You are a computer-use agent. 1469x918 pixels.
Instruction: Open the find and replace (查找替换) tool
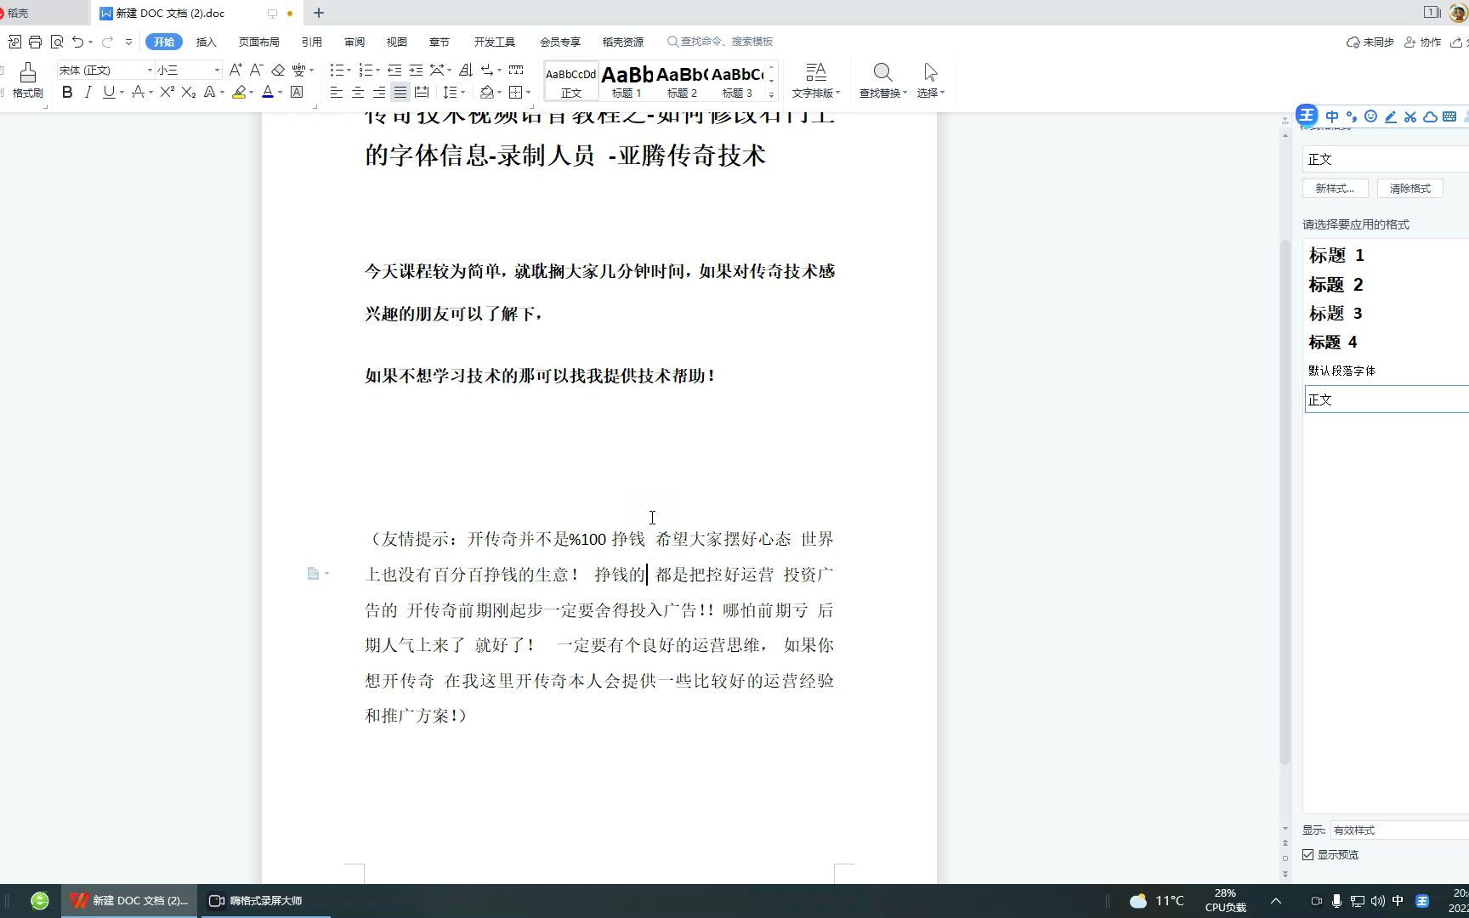(882, 81)
